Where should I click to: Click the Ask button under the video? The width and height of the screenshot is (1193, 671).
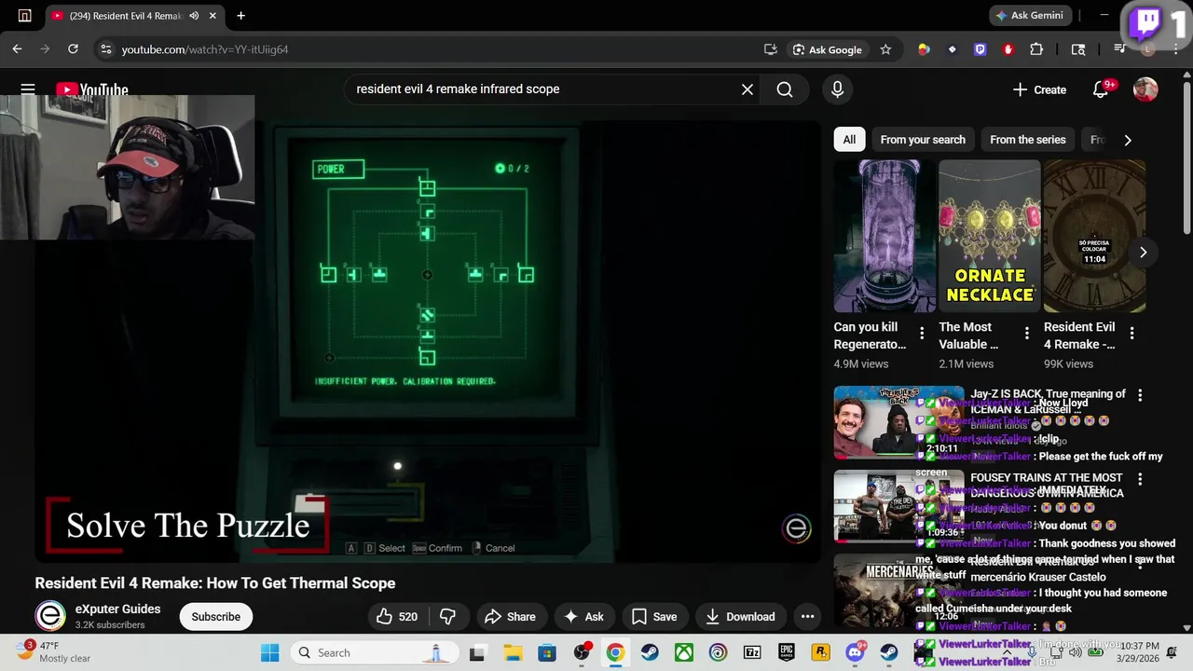583,616
